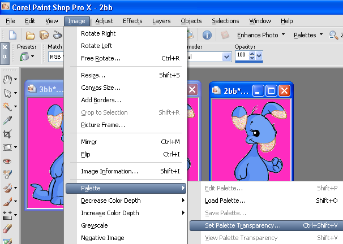Choose Rotate Right
343x244 pixels.
(126, 33)
